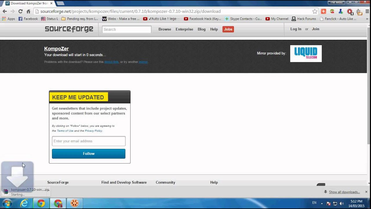Open the Chrome hamburger menu

tap(367, 11)
